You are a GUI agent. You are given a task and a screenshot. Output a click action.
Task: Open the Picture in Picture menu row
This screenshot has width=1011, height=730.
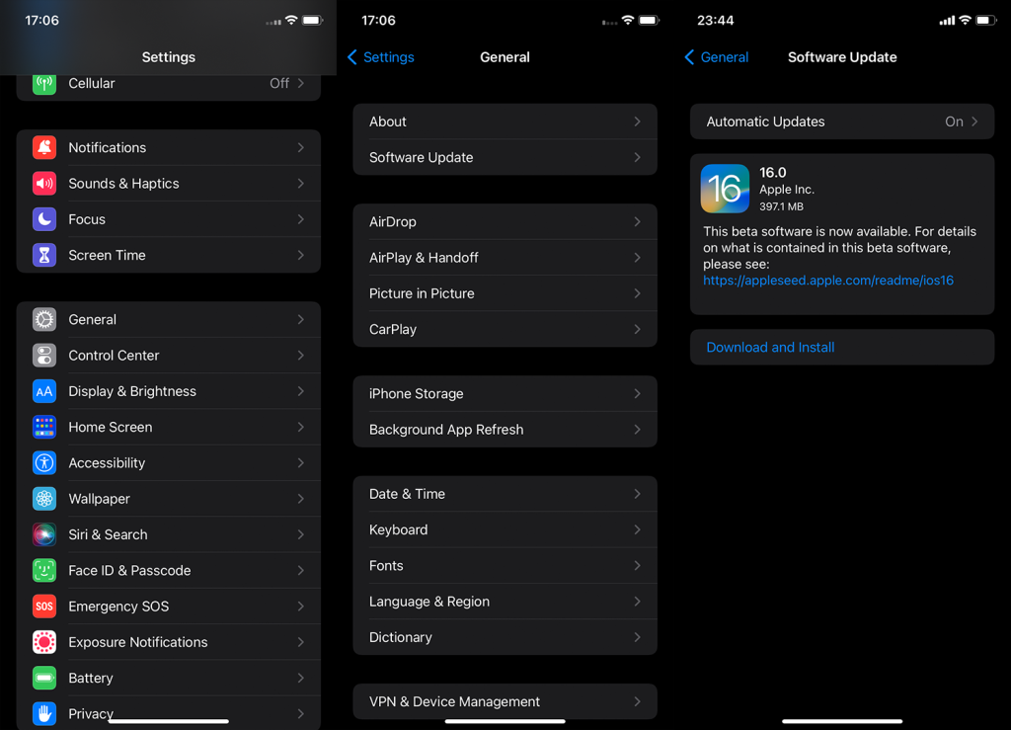pyautogui.click(x=505, y=293)
